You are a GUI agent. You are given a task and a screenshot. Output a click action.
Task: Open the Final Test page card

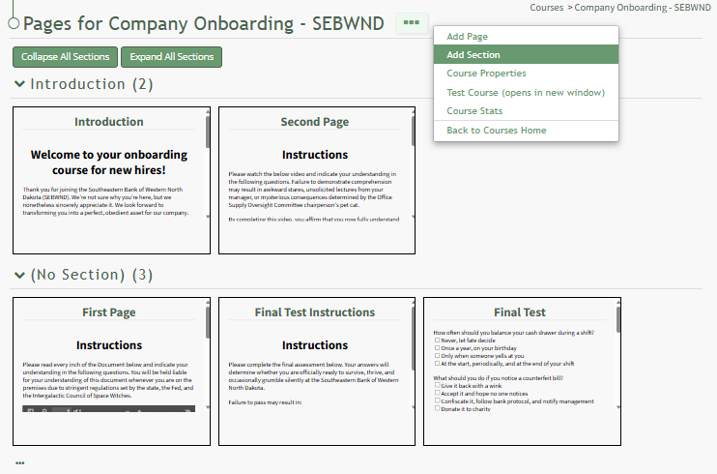pos(522,371)
